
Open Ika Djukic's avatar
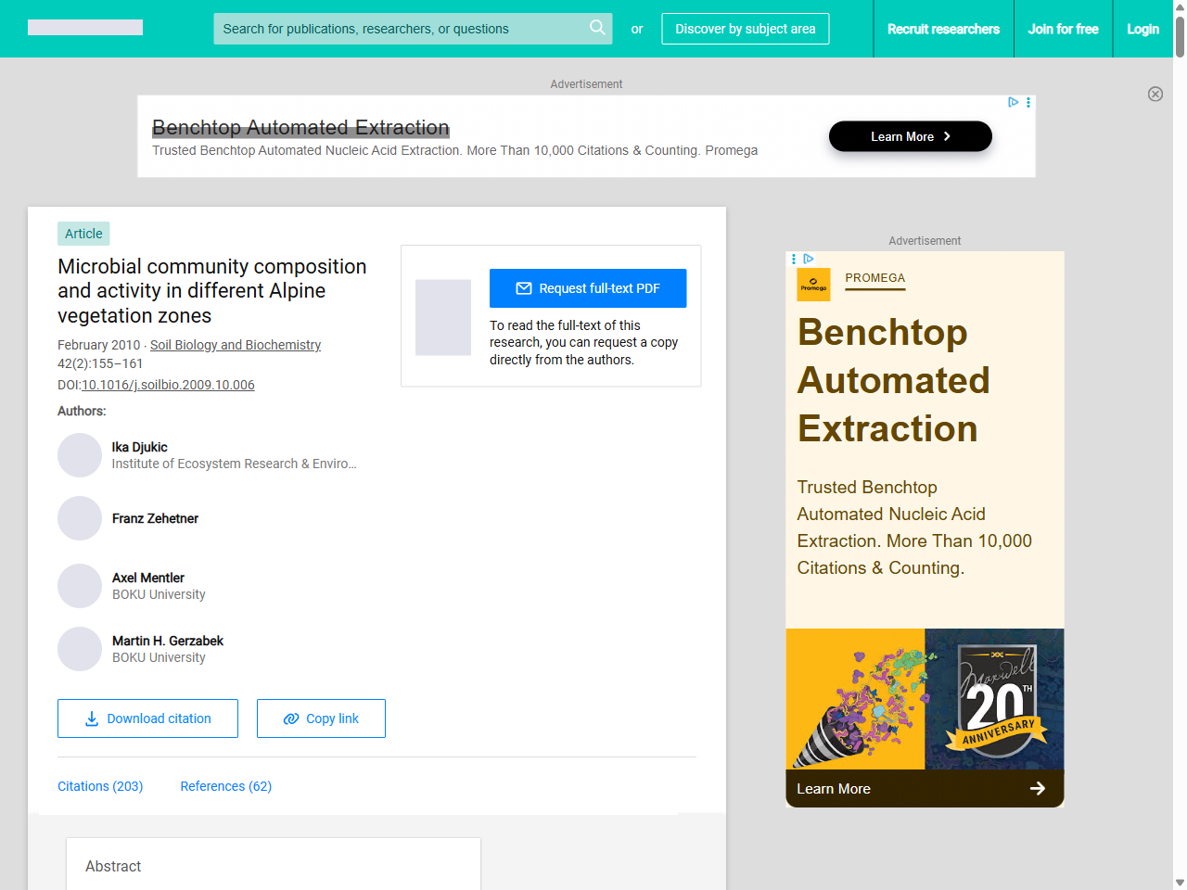coord(80,455)
